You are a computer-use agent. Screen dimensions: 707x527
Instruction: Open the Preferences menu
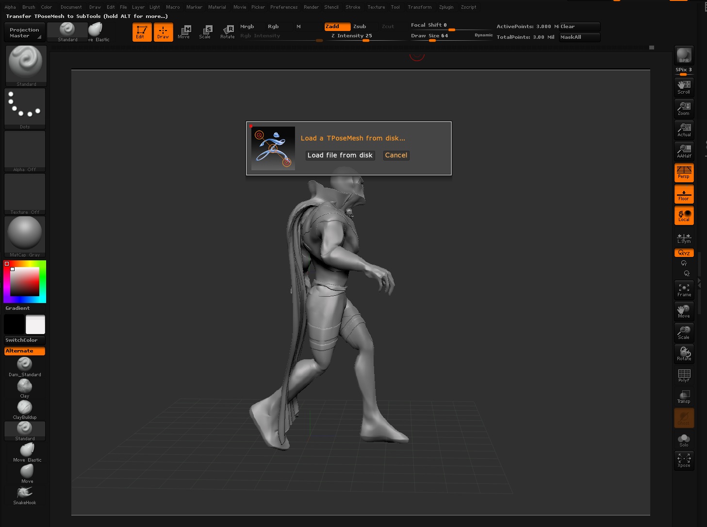tap(284, 7)
